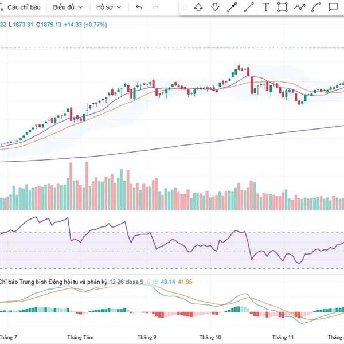
Task: Click the redo arrow in the toolbar
Action: click(x=155, y=8)
